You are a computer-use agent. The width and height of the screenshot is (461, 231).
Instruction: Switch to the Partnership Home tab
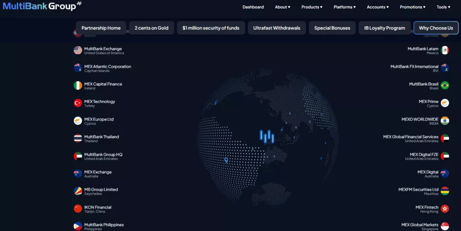tap(101, 28)
